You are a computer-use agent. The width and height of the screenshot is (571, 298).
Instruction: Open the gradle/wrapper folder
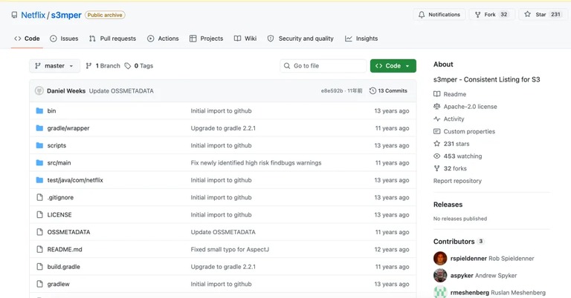coord(68,128)
